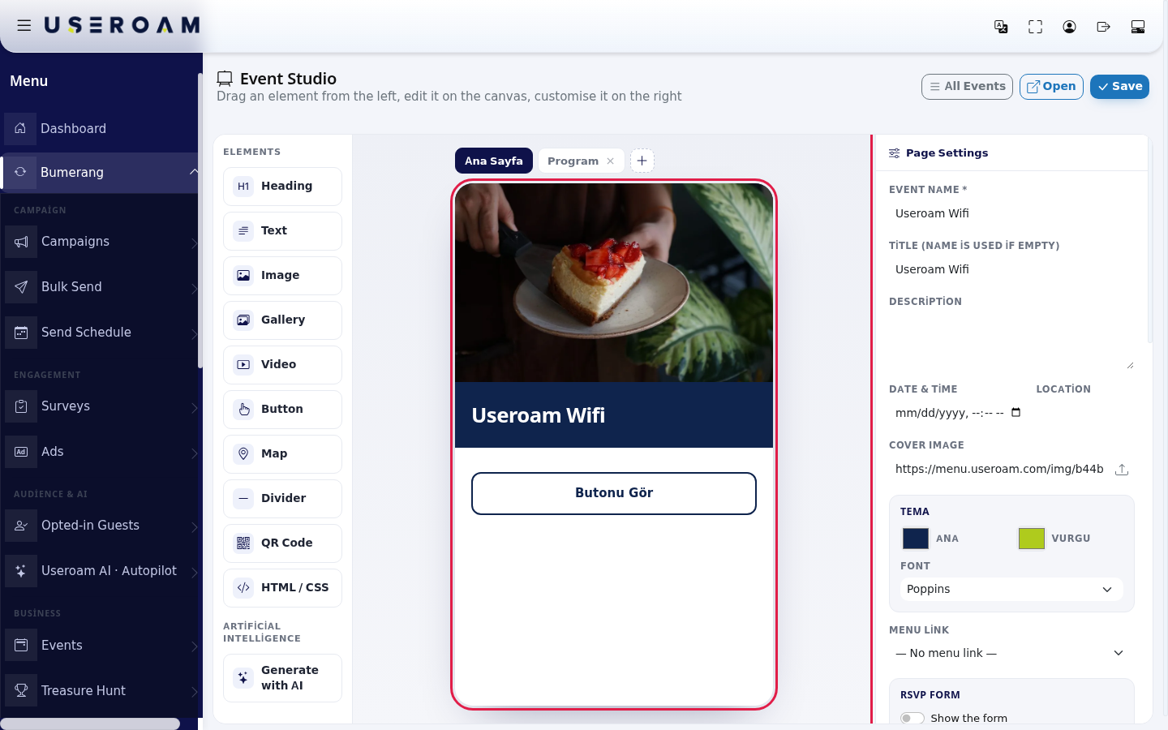Pick the Ana theme color swatch
The height and width of the screenshot is (730, 1168).
[916, 539]
